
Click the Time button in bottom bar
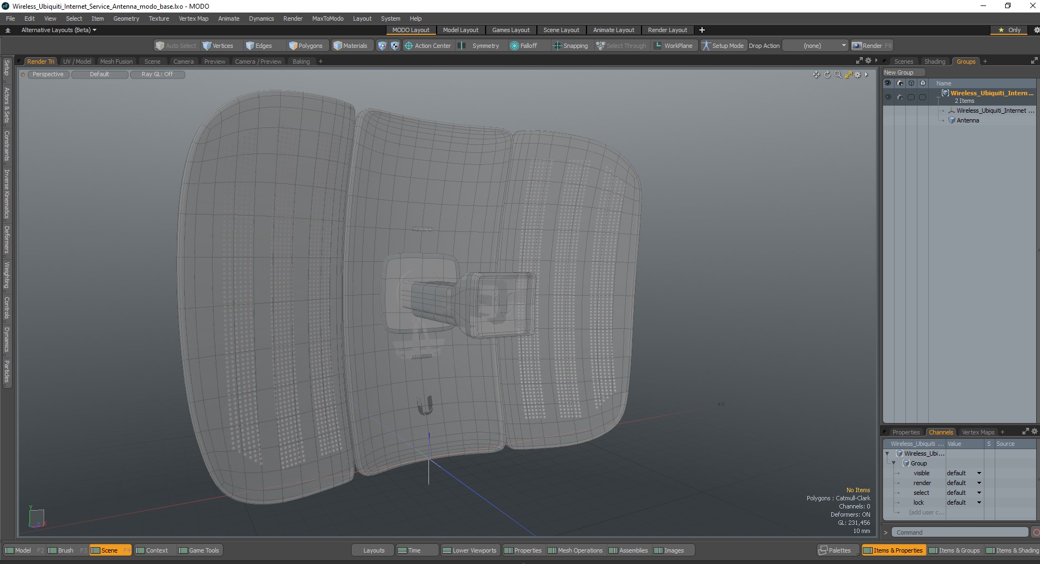pyautogui.click(x=417, y=550)
